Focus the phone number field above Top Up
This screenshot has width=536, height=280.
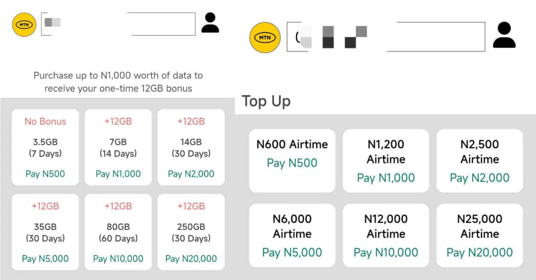click(386, 37)
